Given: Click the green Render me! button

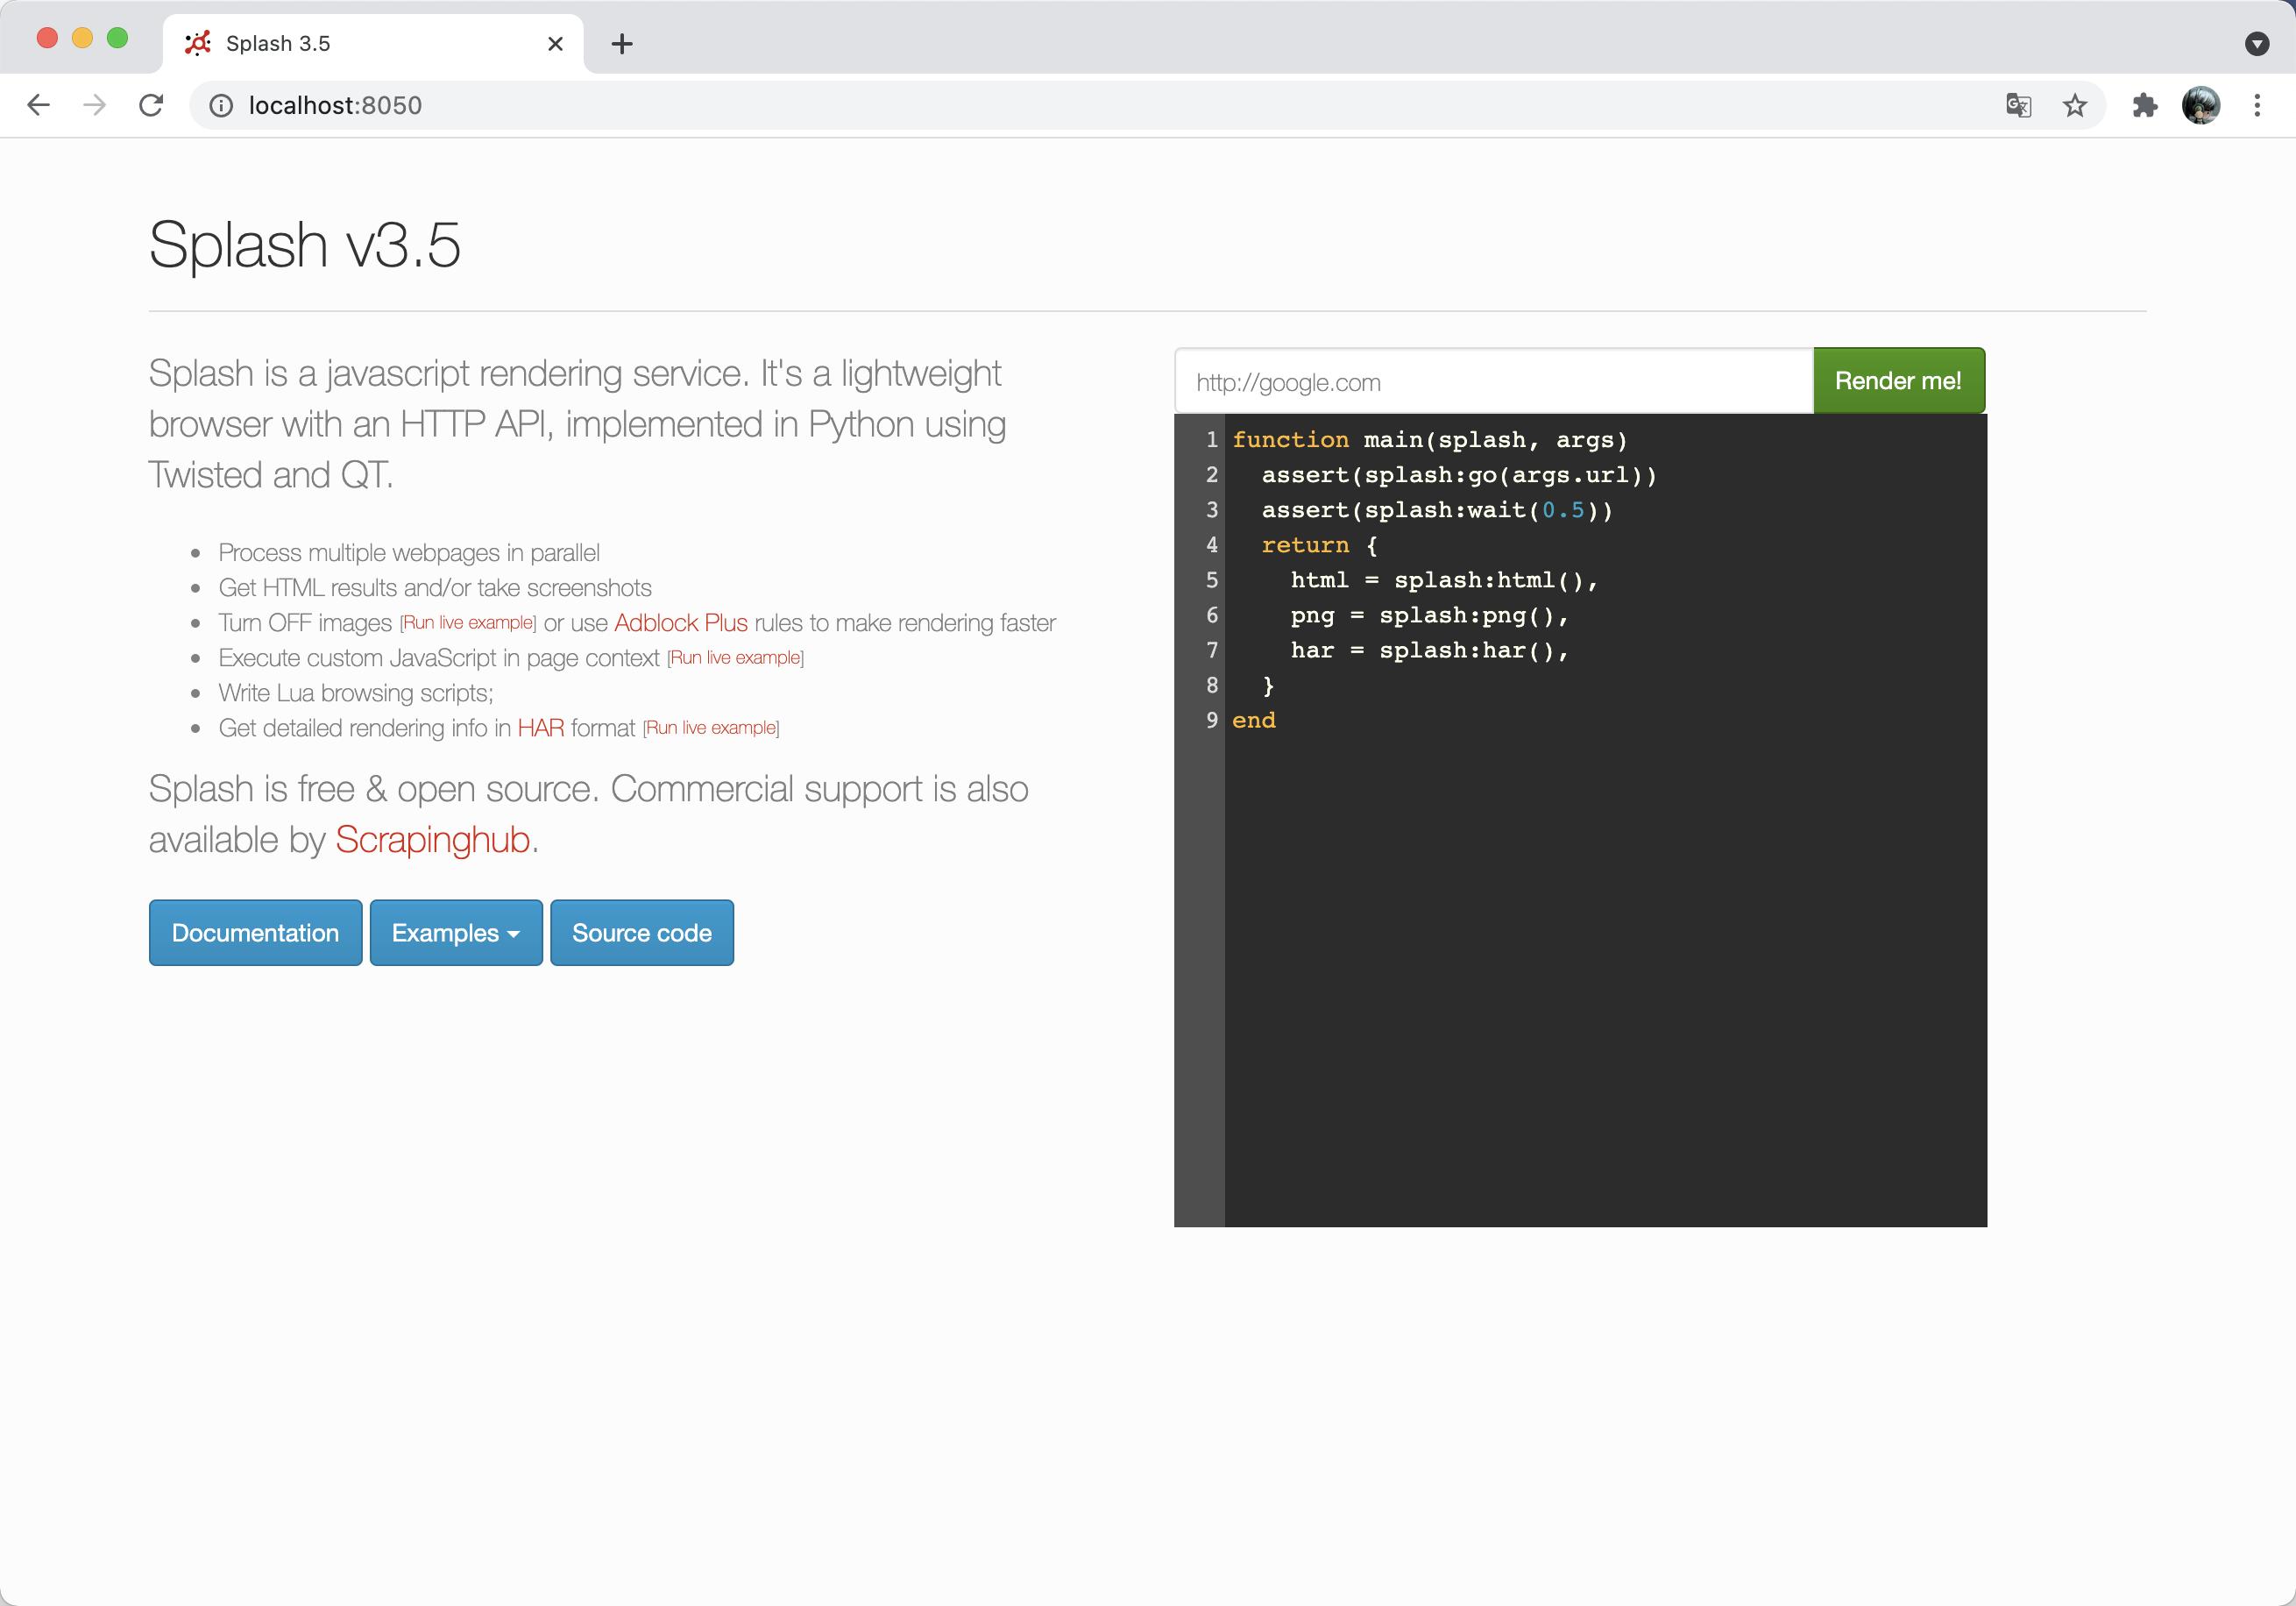Looking at the screenshot, I should coord(1898,380).
